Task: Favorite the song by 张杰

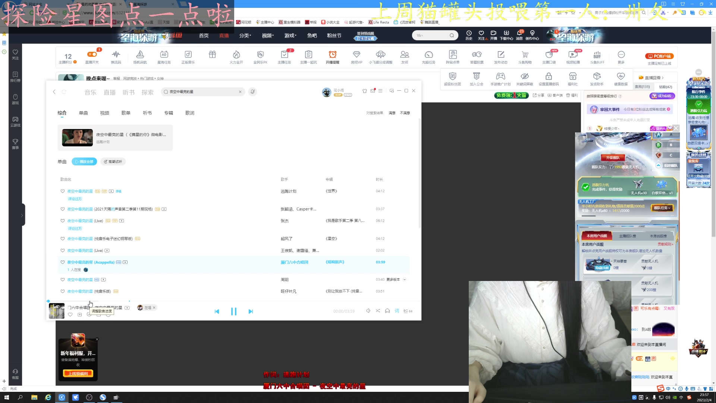Action: [63, 221]
